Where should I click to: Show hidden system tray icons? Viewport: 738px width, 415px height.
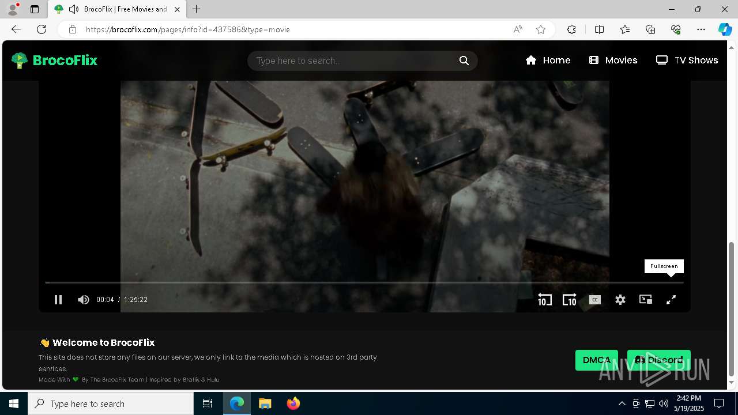pyautogui.click(x=622, y=403)
